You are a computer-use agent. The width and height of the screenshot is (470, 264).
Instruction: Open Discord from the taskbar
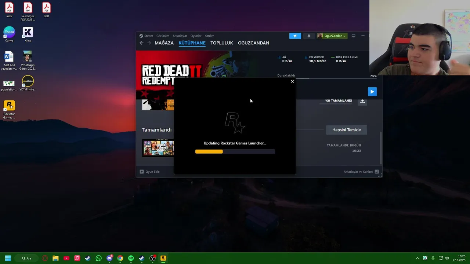coord(109,258)
